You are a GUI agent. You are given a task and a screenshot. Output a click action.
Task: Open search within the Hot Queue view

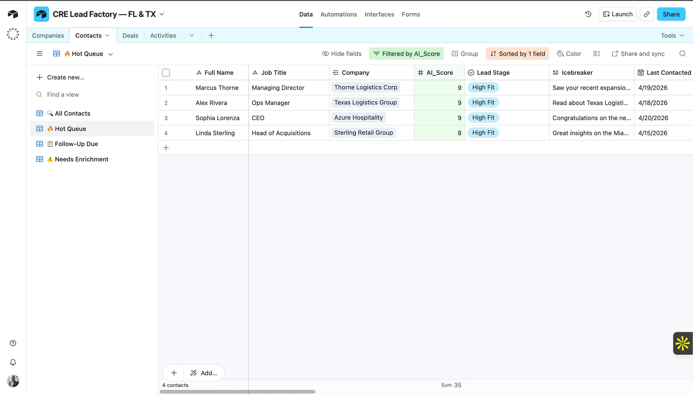coord(683,53)
